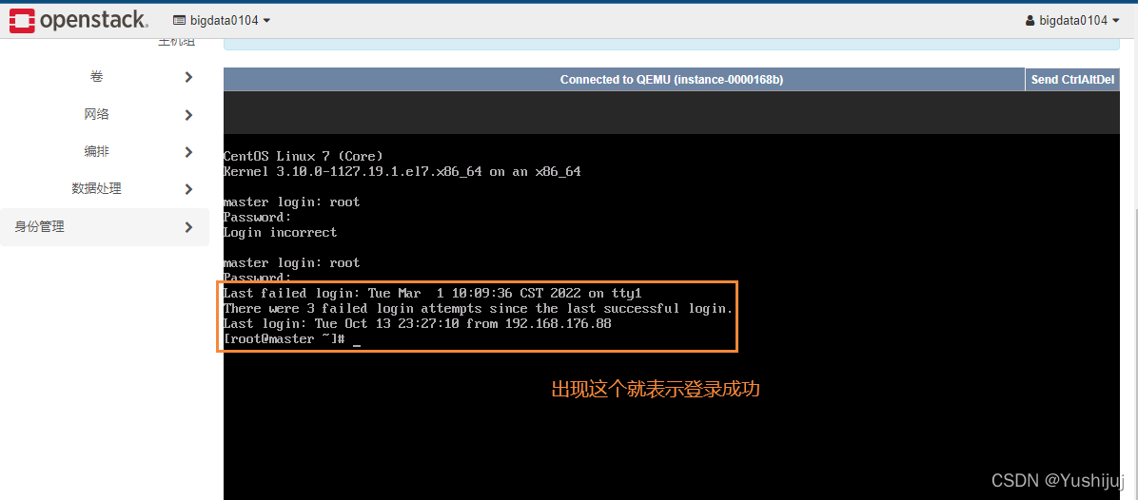Image resolution: width=1138 pixels, height=500 pixels.
Task: Click the chevron arrow next to 身份管理
Action: [188, 227]
